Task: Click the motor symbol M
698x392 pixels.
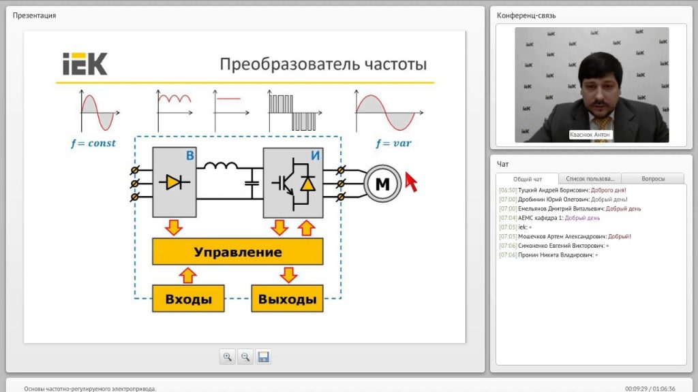Action: pyautogui.click(x=382, y=184)
